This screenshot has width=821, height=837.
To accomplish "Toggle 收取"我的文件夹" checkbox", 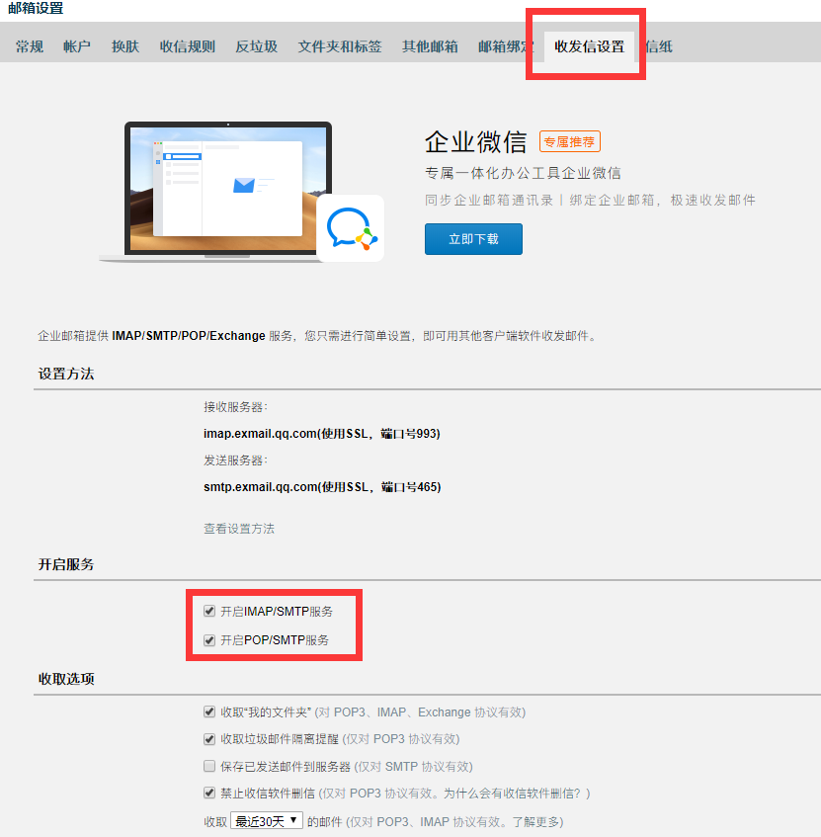I will (x=209, y=711).
